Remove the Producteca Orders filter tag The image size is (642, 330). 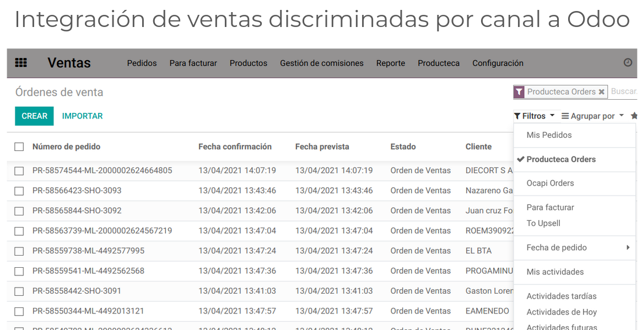pyautogui.click(x=601, y=91)
